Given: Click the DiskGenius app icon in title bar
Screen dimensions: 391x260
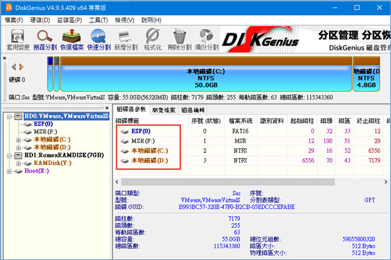Looking at the screenshot, I should point(9,8).
